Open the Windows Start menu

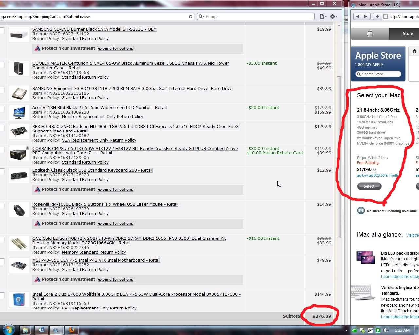pos(9,330)
